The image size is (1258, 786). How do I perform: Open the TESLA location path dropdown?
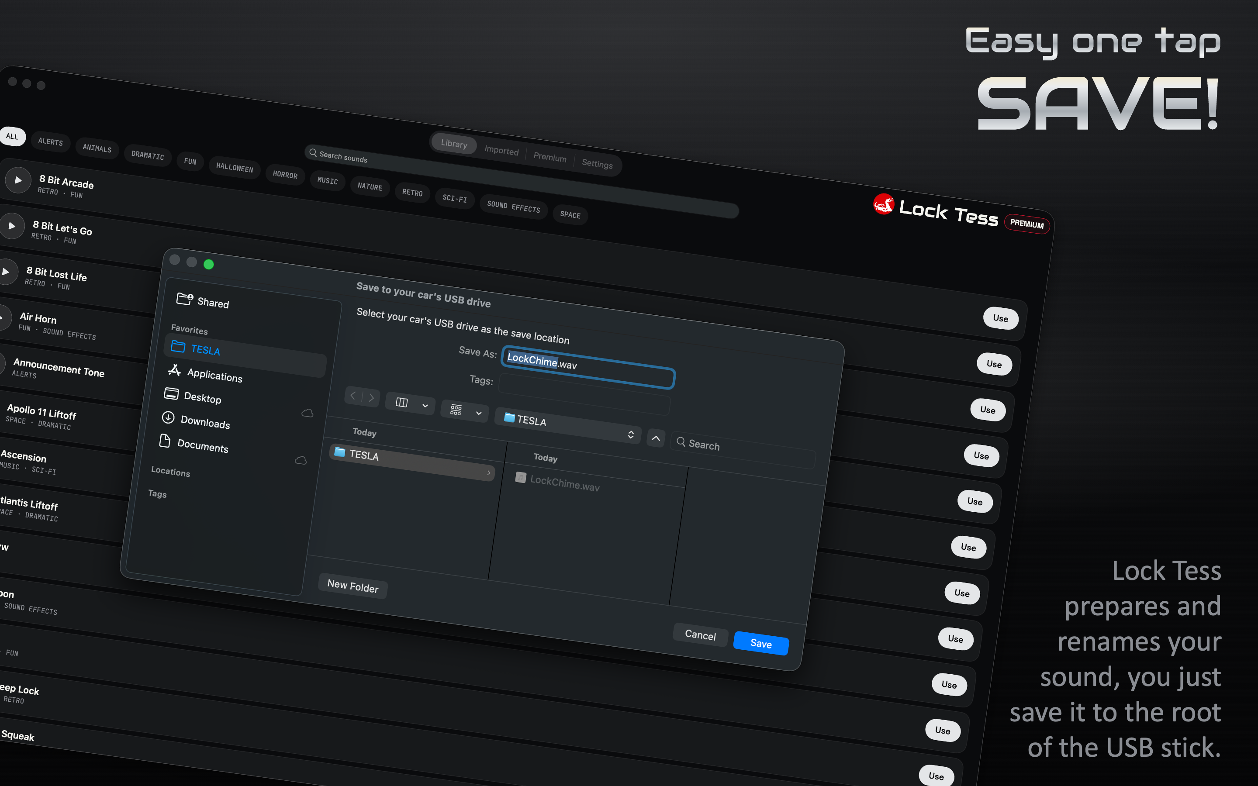[x=568, y=425]
